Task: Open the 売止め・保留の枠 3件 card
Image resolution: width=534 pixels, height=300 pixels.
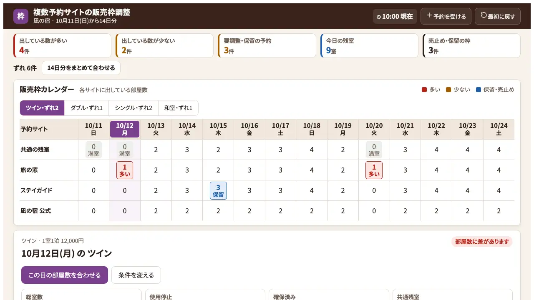Action: tap(471, 45)
